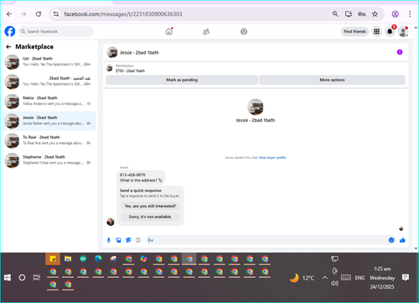Open the Friends icon in top navigation
The image size is (419, 303).
click(x=206, y=32)
